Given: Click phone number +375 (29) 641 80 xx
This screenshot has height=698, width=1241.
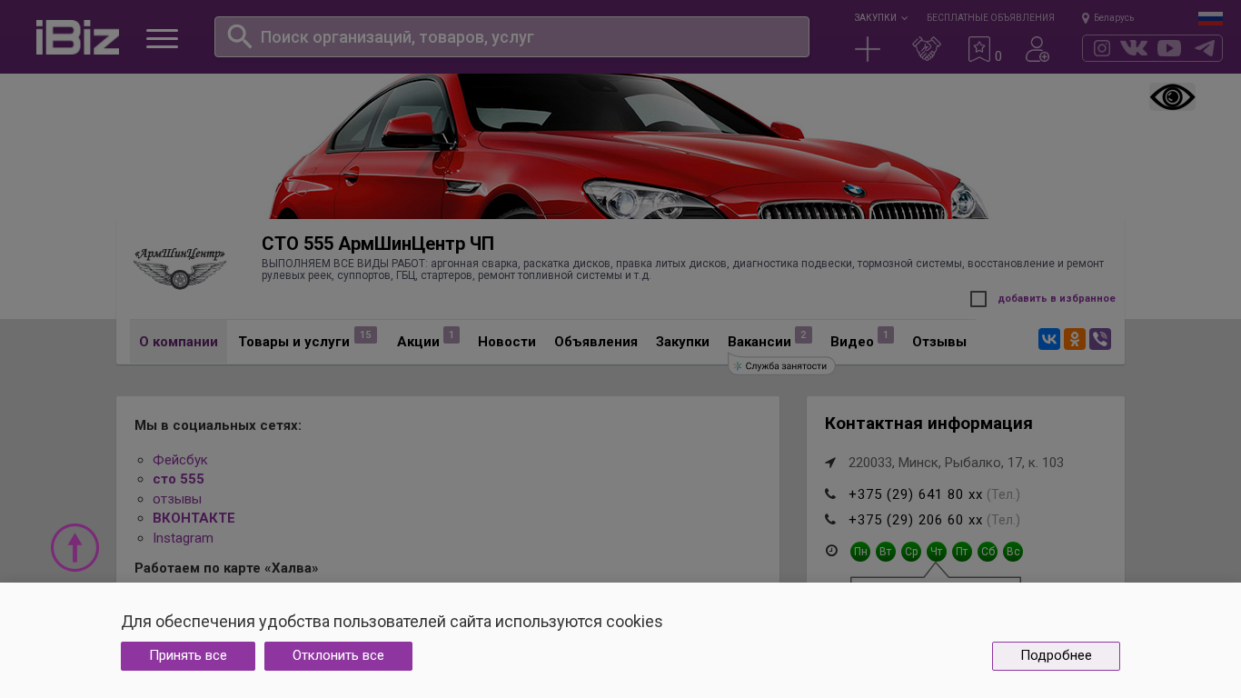Looking at the screenshot, I should click(916, 494).
